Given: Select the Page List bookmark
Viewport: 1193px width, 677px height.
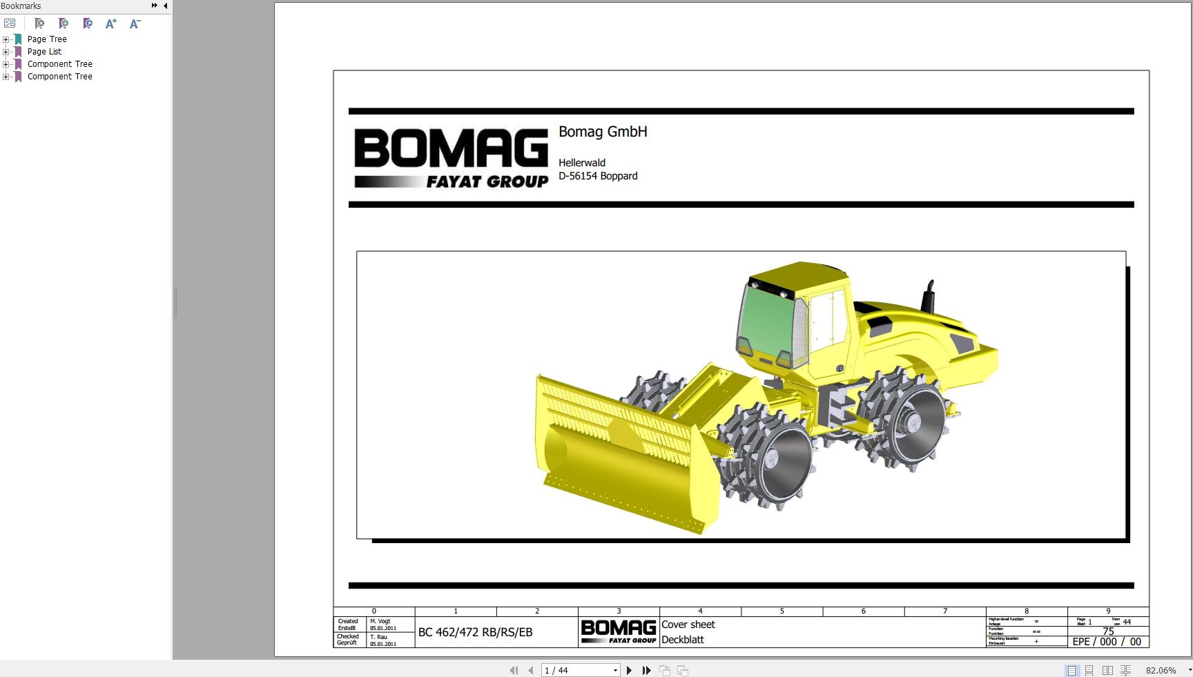Looking at the screenshot, I should 44,52.
